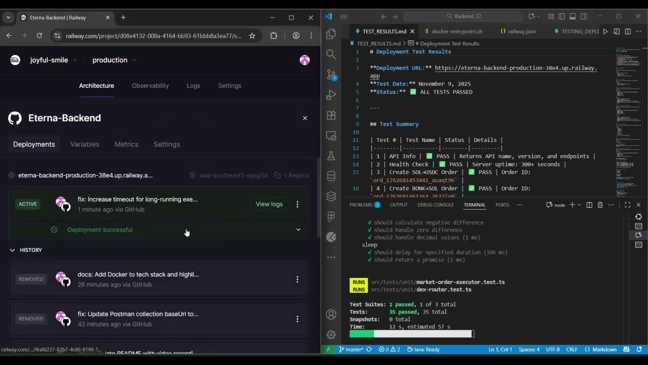Click Markdown language mode in status bar
This screenshot has height=365, width=648.
[x=600, y=349]
